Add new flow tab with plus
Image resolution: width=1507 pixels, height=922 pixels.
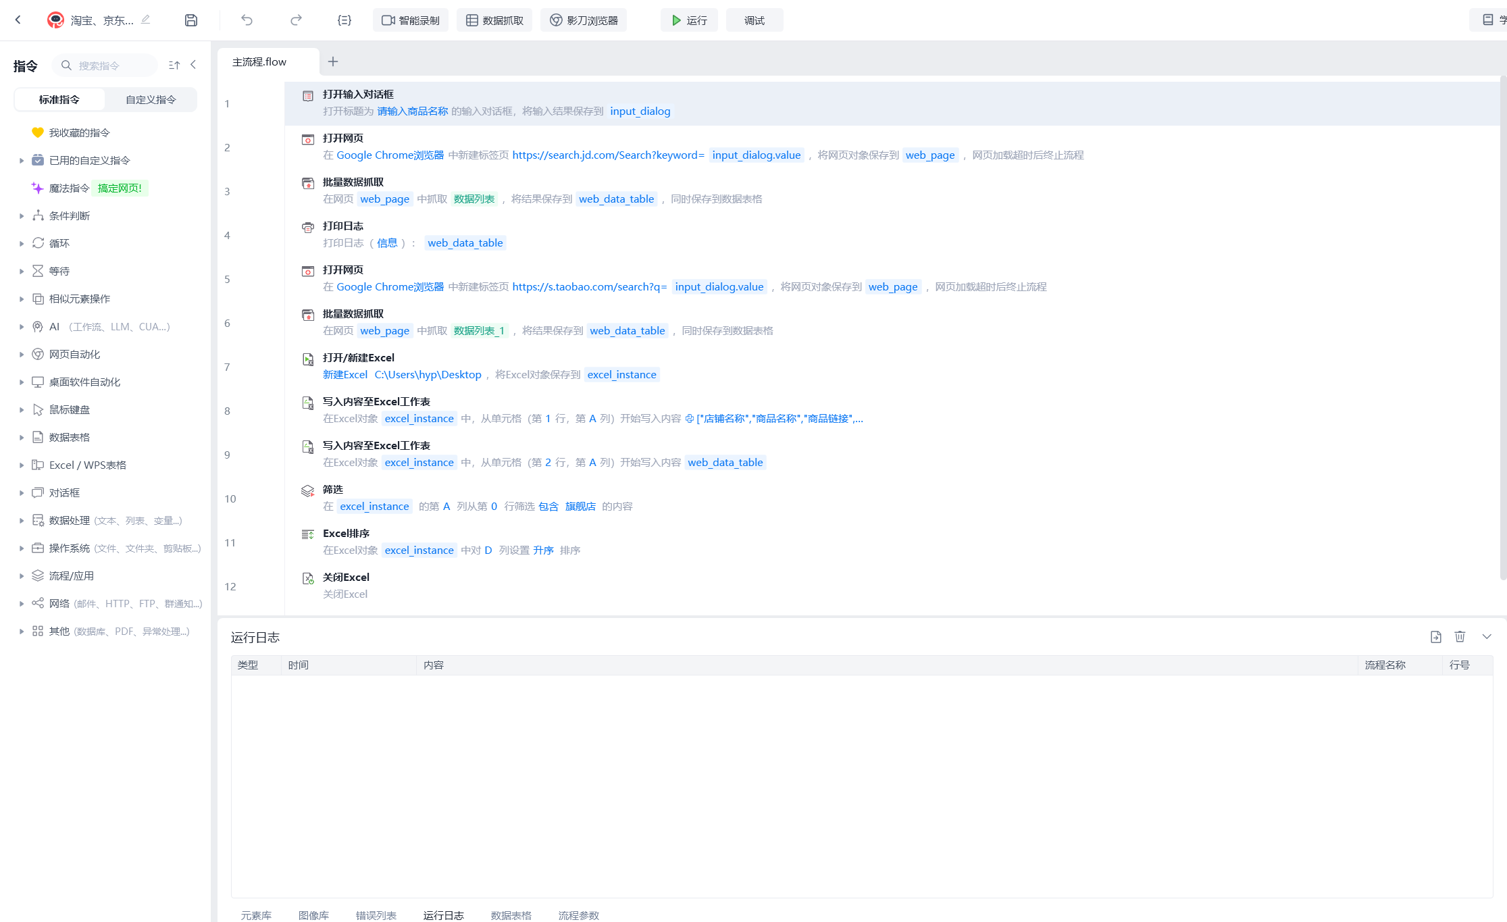coord(333,61)
